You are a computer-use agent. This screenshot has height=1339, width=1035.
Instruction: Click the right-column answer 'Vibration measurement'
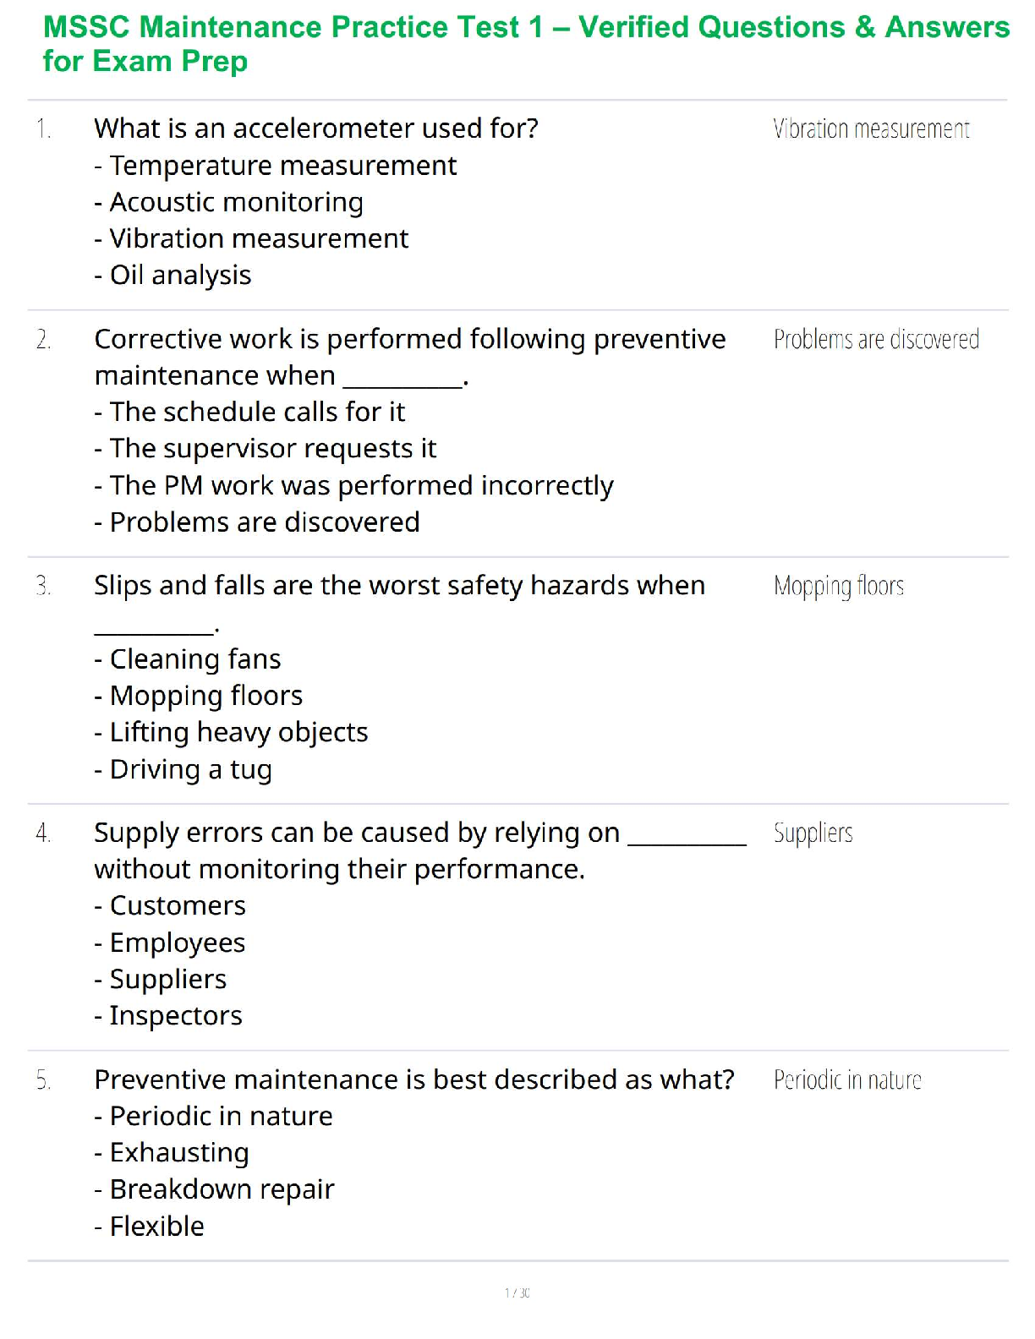tap(871, 129)
